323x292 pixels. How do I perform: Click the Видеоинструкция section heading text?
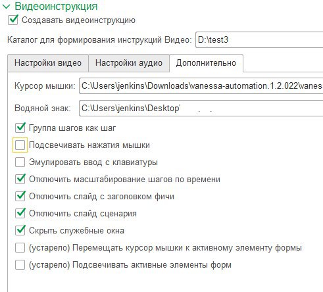[x=56, y=6]
